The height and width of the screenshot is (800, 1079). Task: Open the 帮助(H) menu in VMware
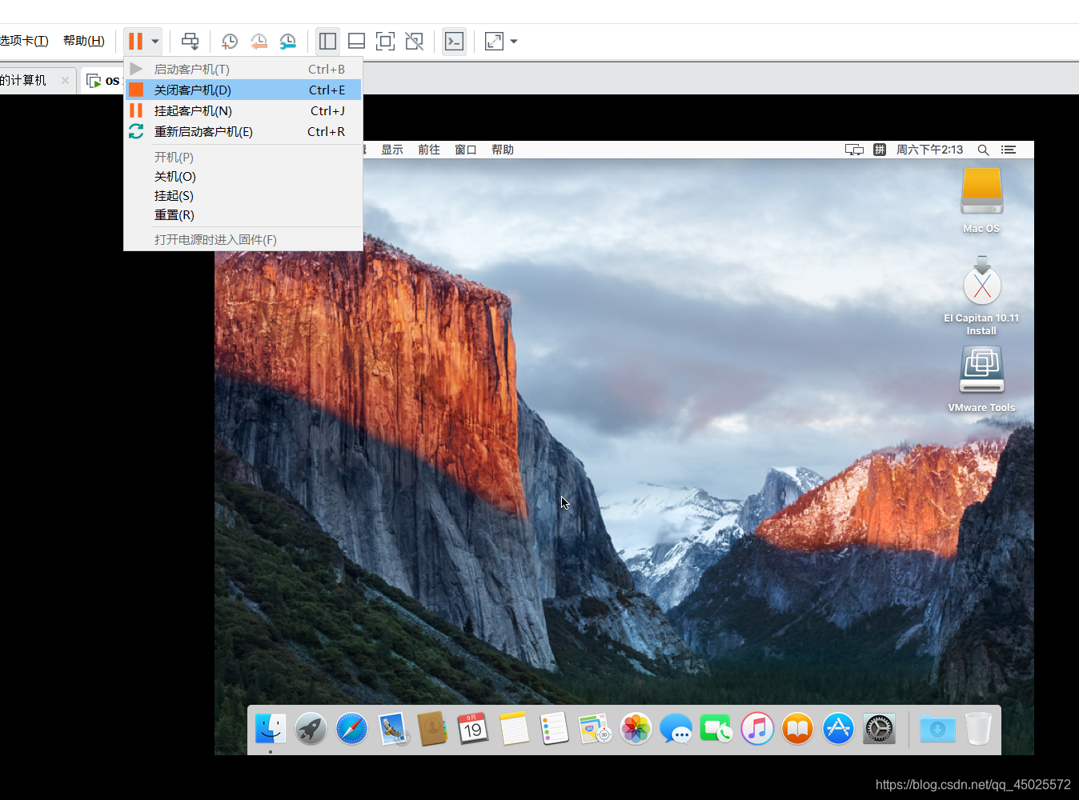click(84, 41)
